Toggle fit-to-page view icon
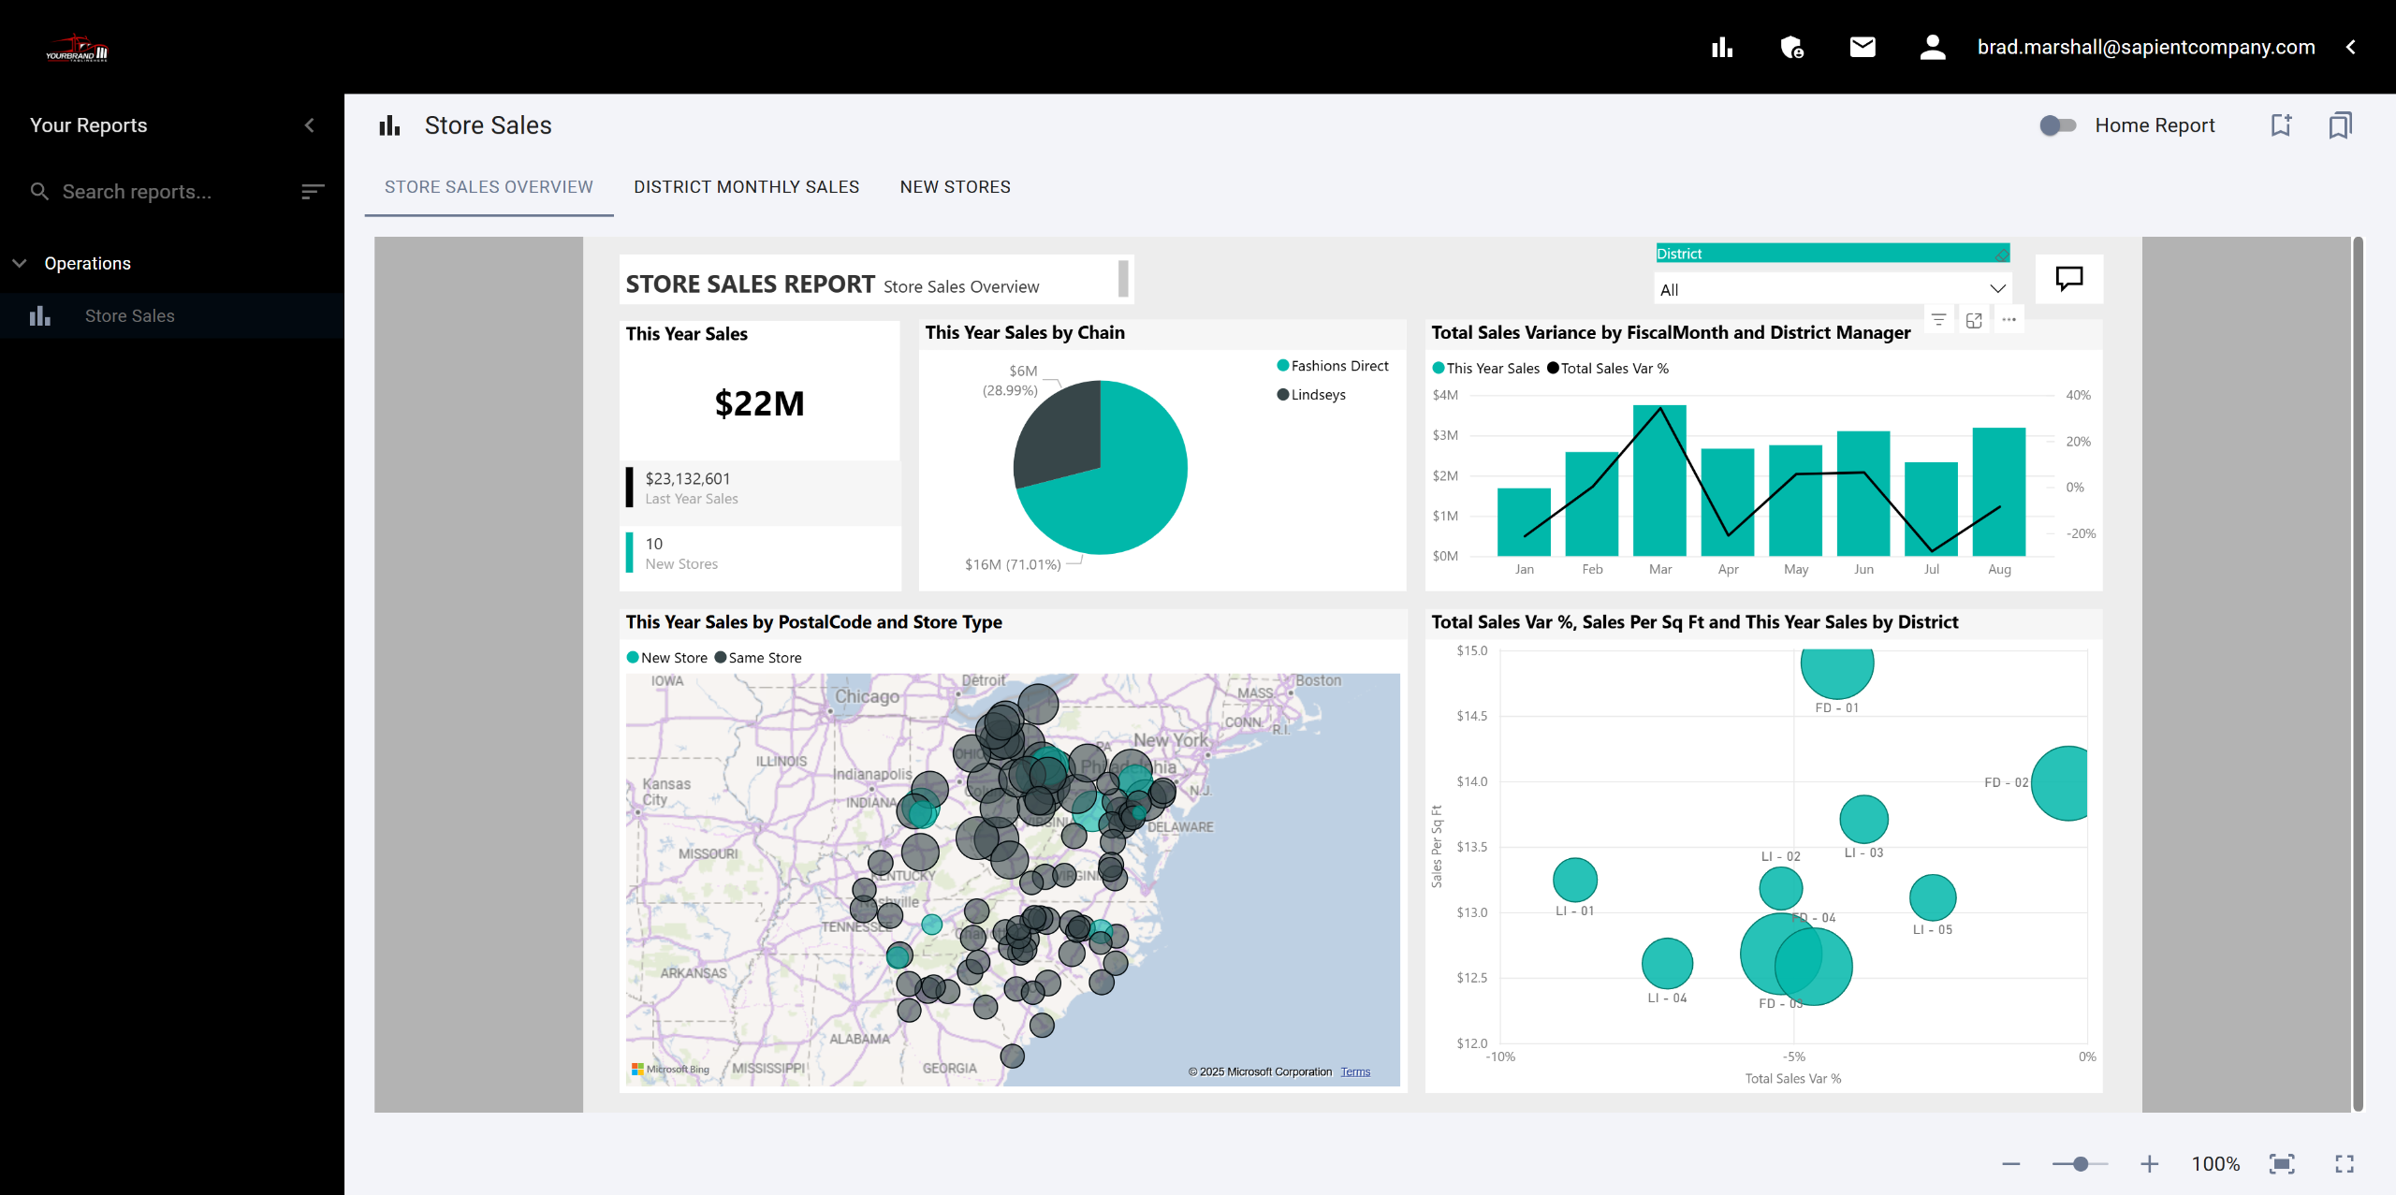Viewport: 2396px width, 1195px height. [2282, 1163]
